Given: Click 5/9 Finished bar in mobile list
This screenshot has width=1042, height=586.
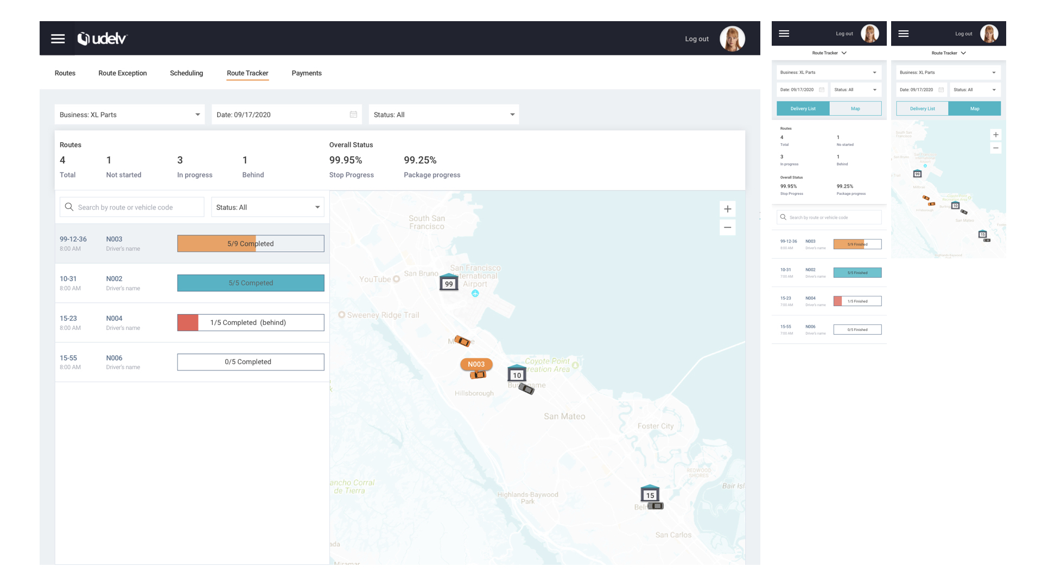Looking at the screenshot, I should pos(857,244).
